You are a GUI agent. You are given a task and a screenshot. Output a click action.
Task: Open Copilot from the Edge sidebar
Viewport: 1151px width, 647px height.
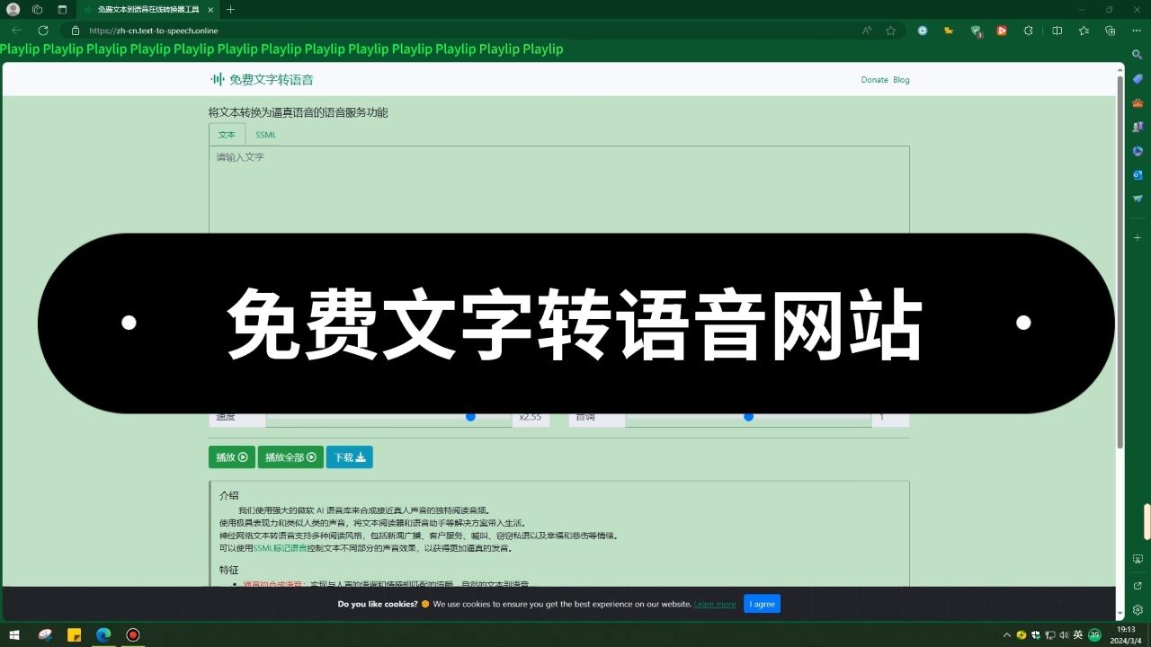(1137, 79)
